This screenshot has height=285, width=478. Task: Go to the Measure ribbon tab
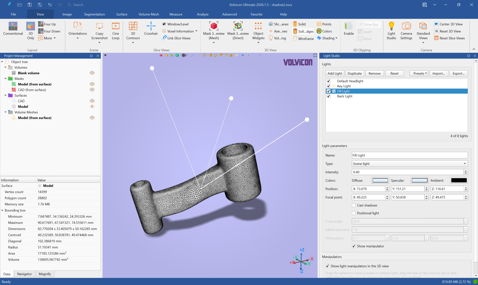click(x=176, y=14)
